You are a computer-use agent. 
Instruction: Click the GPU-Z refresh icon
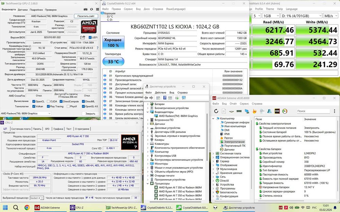tap(91, 9)
